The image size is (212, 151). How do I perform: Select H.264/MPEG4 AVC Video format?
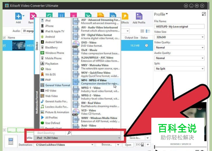[x=96, y=59]
